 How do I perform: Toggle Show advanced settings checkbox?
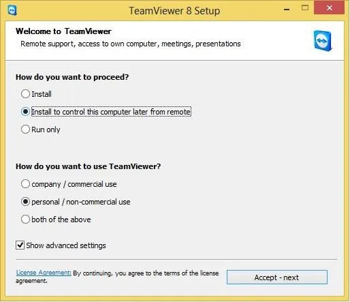[x=20, y=245]
